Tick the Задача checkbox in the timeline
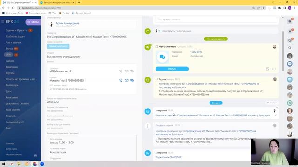 click(156, 79)
